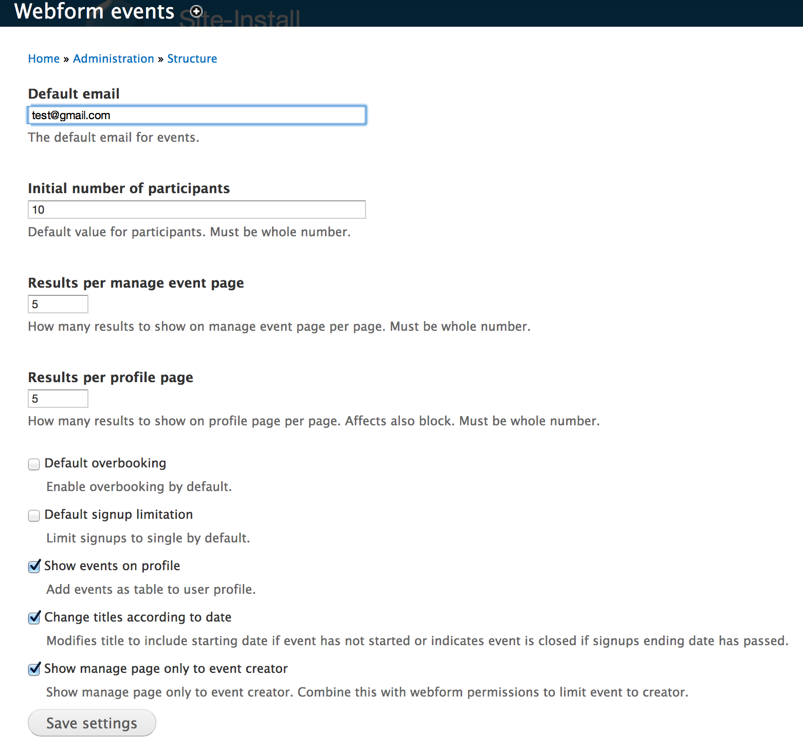Click the "Default email" field label
The image size is (803, 752).
coord(74,93)
